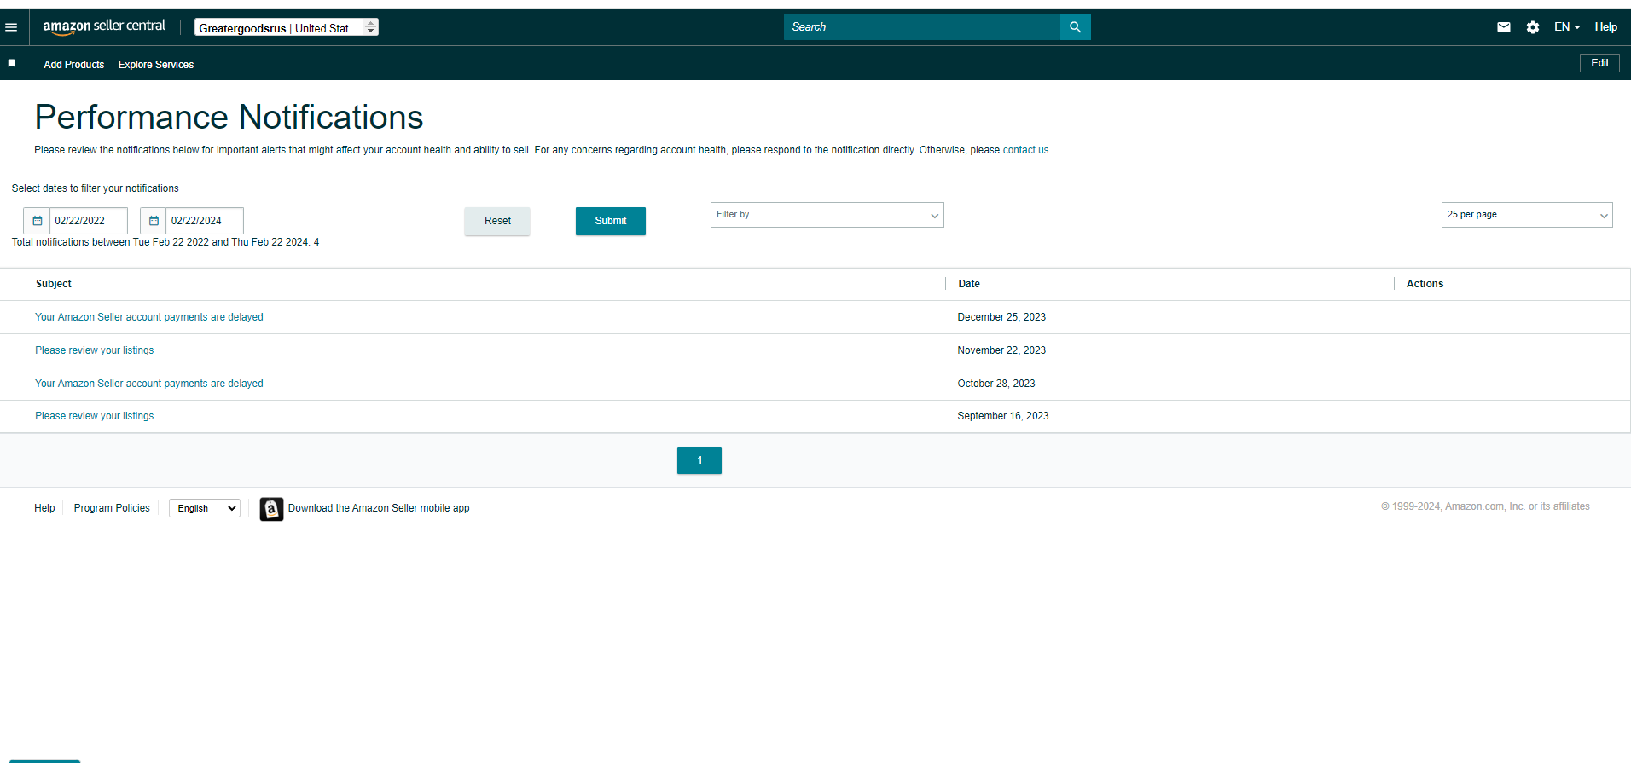Click the footer Help link
Viewport: 1631px width, 763px height.
click(44, 508)
